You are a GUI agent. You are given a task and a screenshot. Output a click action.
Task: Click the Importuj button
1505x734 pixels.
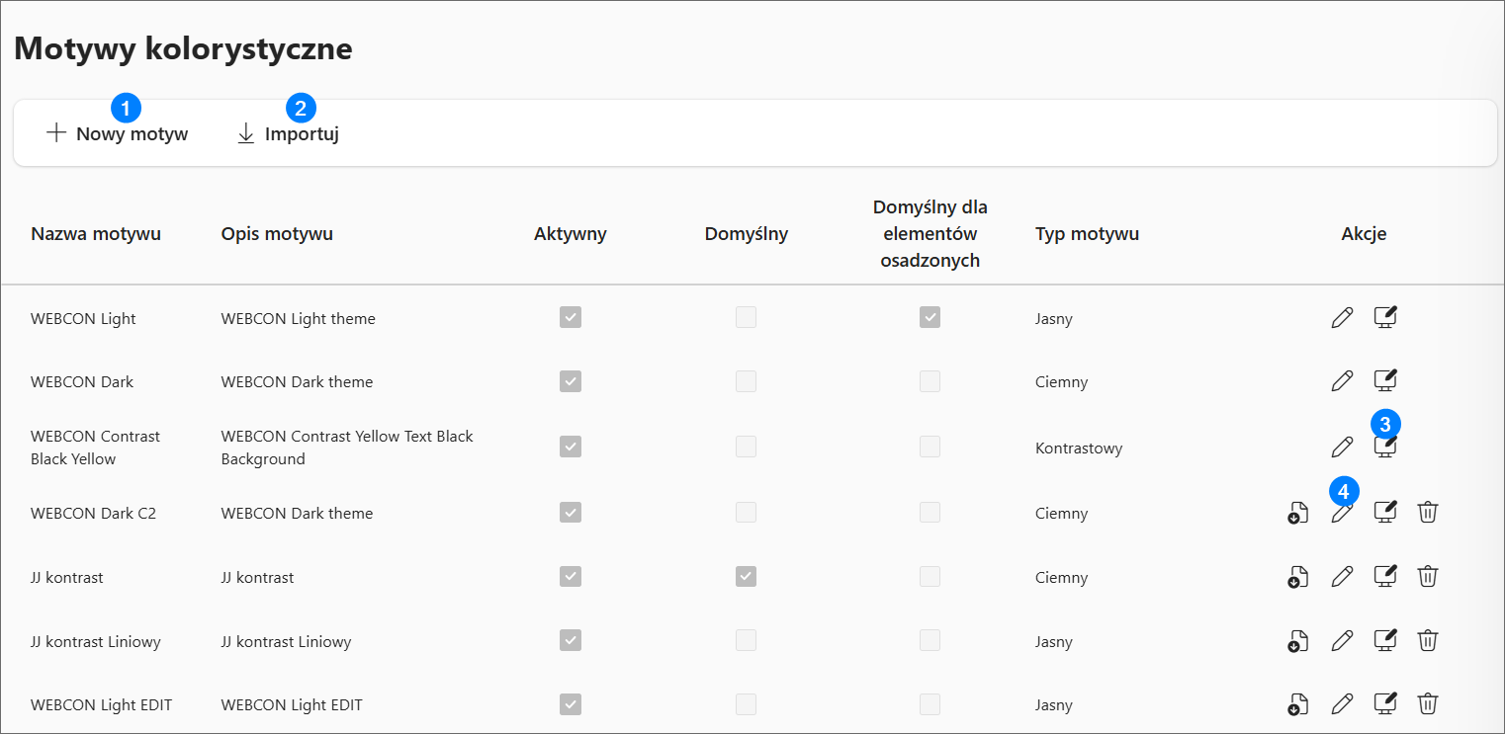pyautogui.click(x=288, y=134)
